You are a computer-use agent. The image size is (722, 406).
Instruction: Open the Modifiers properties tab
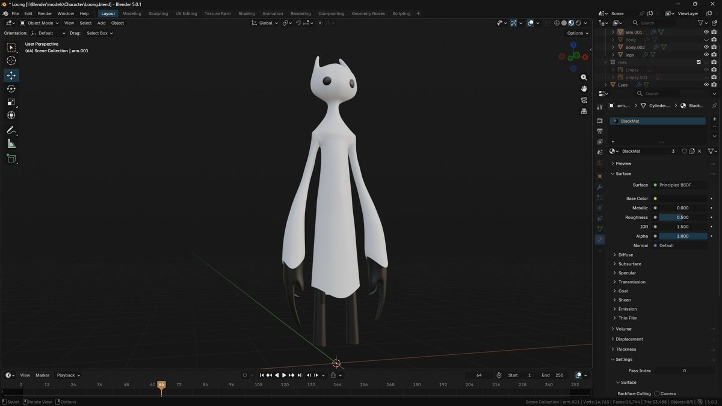click(599, 187)
